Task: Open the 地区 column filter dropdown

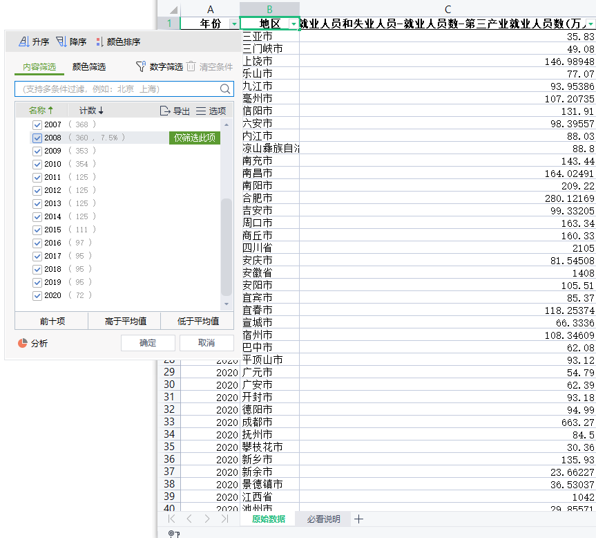Action: point(294,24)
